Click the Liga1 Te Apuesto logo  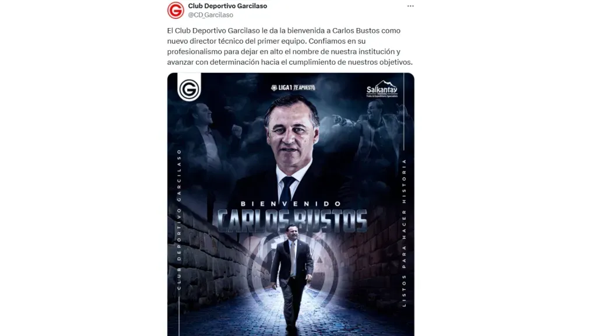click(293, 87)
